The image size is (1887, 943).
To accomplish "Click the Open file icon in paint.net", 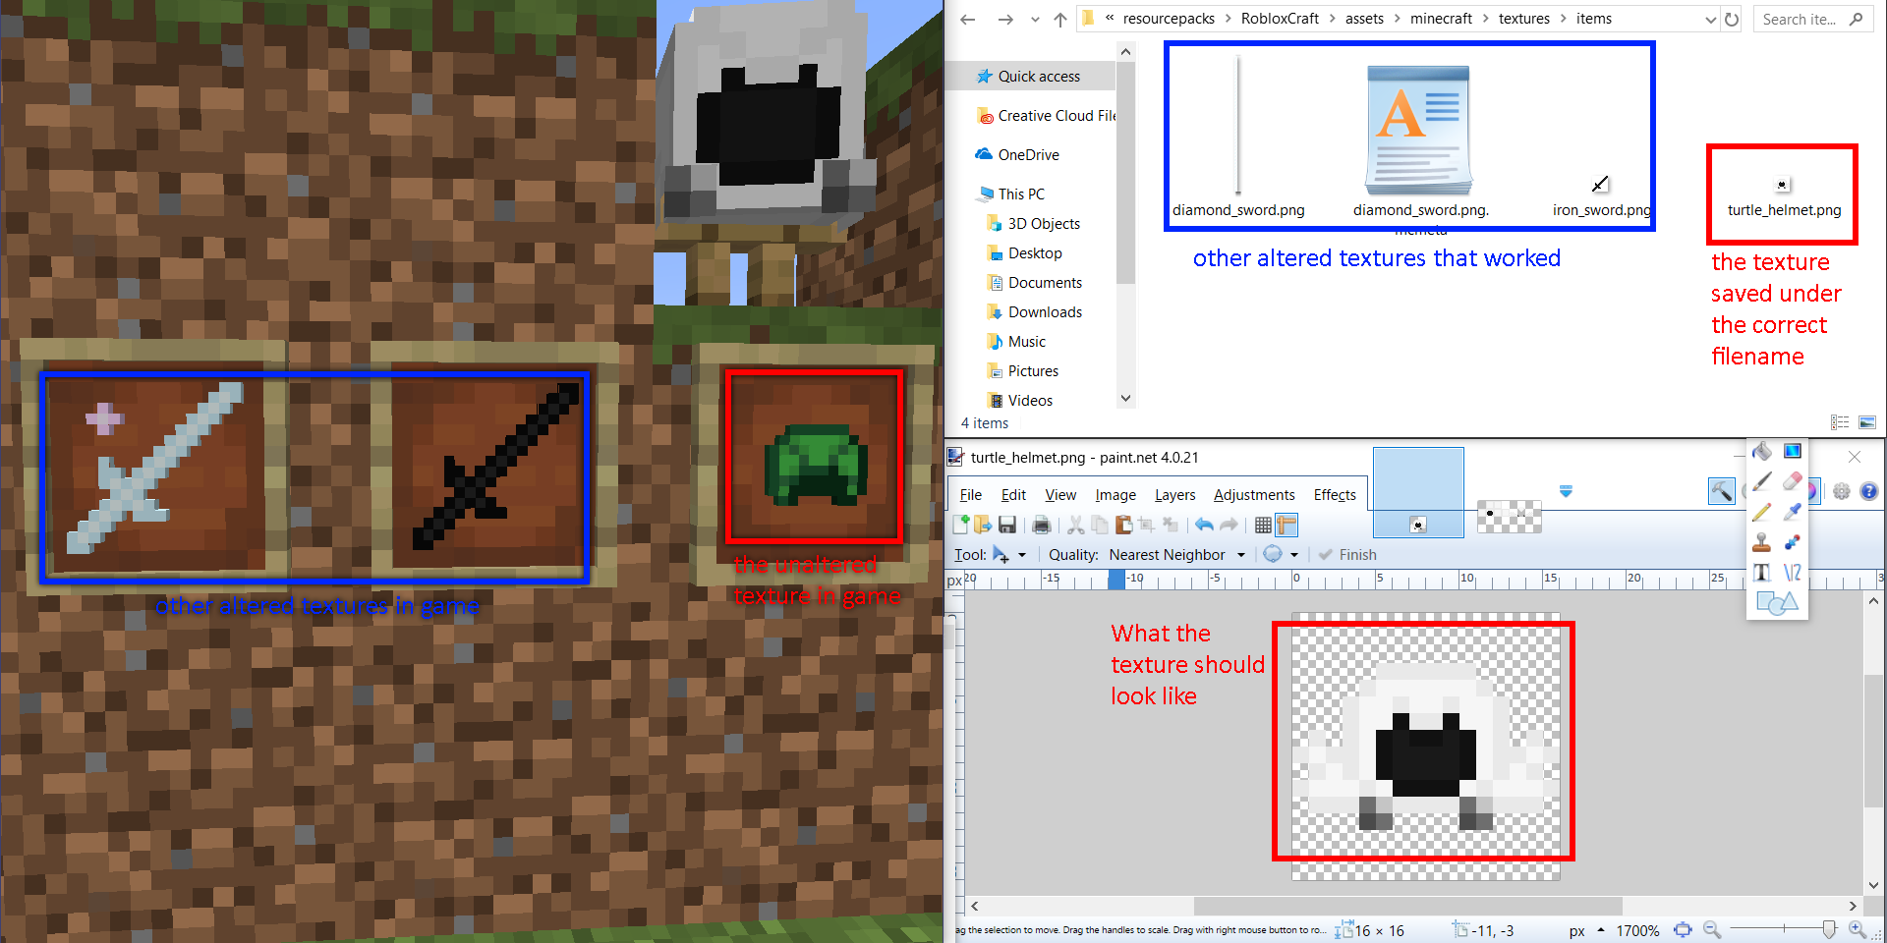I will [x=983, y=525].
